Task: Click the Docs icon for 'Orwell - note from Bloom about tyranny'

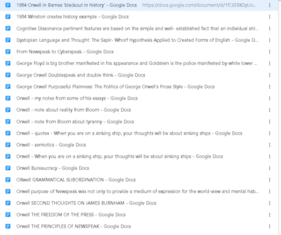Action: (x=8, y=121)
